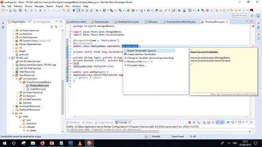Screen dimensions: 262x147
Task: Switch to the EmployeService.java editor tab
Action: [x=126, y=22]
